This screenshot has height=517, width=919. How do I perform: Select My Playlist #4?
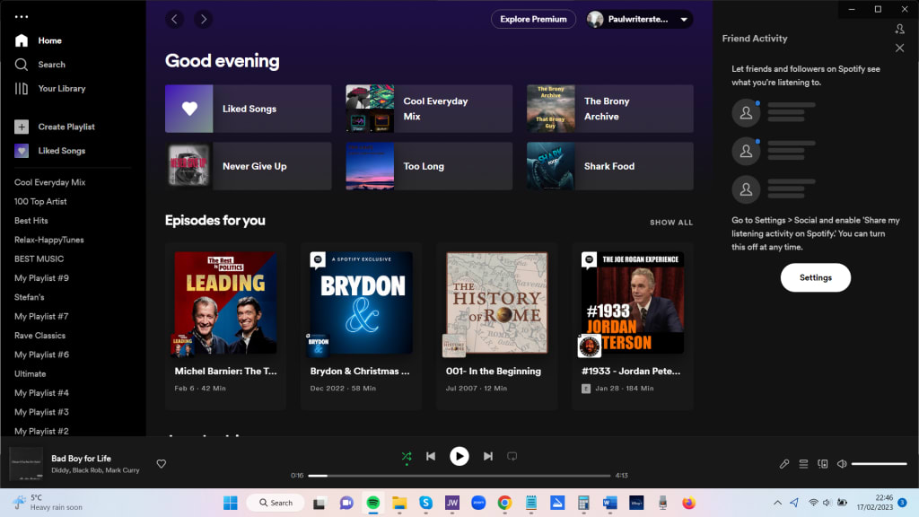click(x=41, y=393)
